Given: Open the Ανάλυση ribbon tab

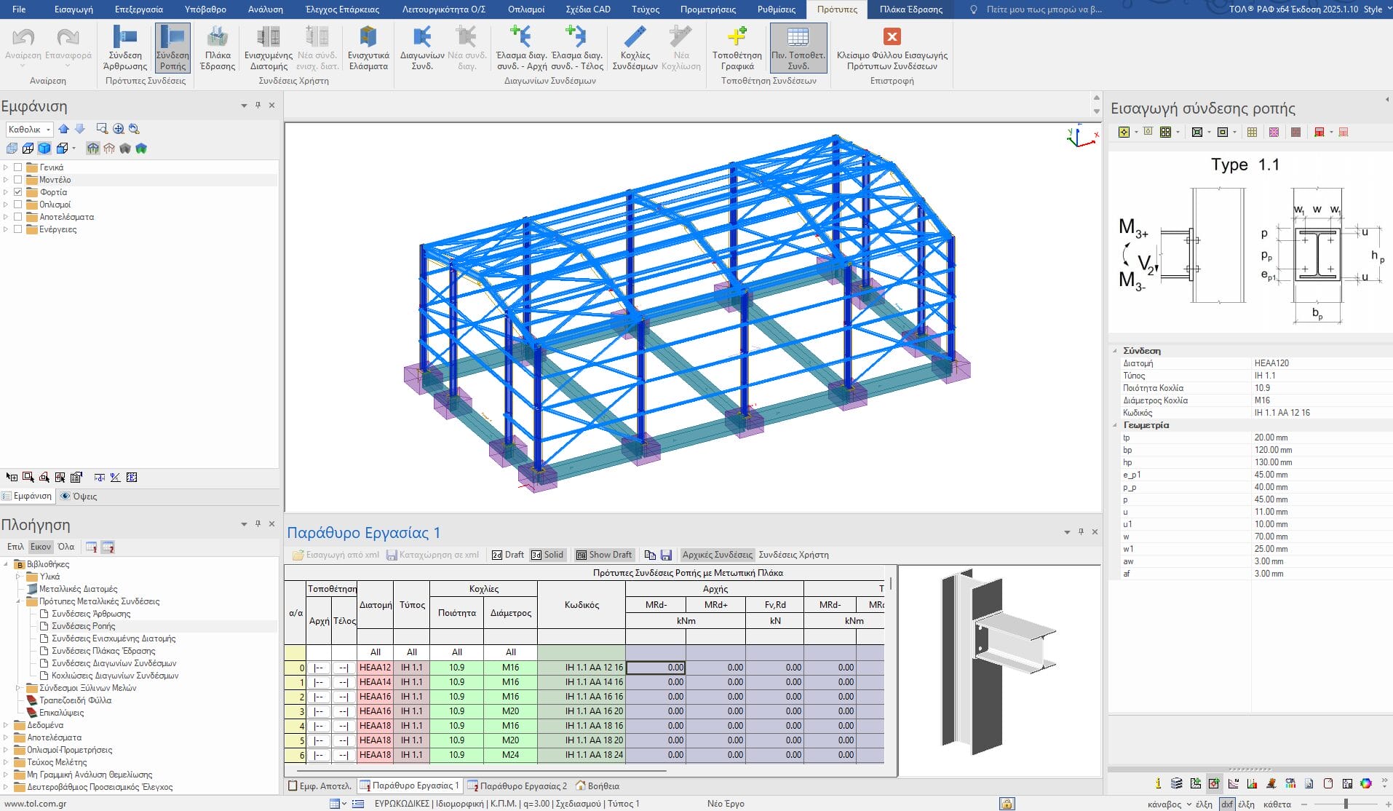Looking at the screenshot, I should [x=265, y=9].
